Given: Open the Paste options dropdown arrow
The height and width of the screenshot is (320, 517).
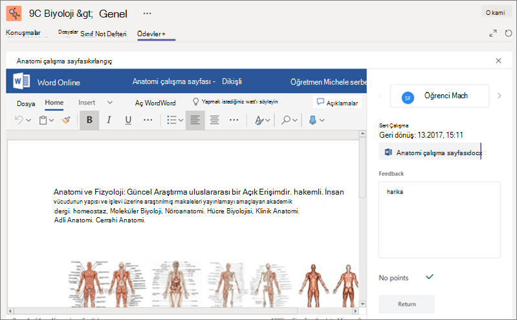Looking at the screenshot, I should click(51, 120).
